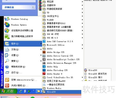Open 建设银行无驱USBKEY folder
The height and width of the screenshot is (98, 116).
pos(63,31)
